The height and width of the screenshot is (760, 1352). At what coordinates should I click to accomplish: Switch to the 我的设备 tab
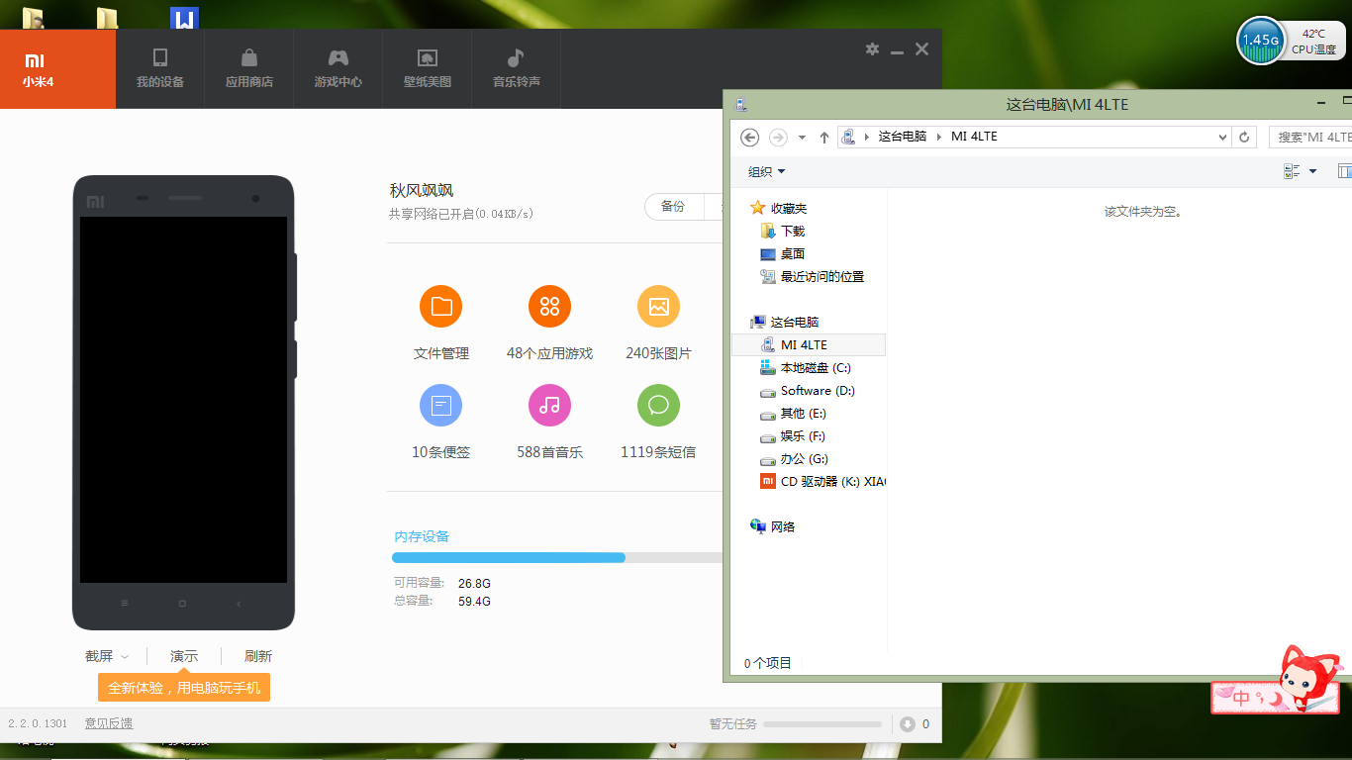tap(160, 68)
